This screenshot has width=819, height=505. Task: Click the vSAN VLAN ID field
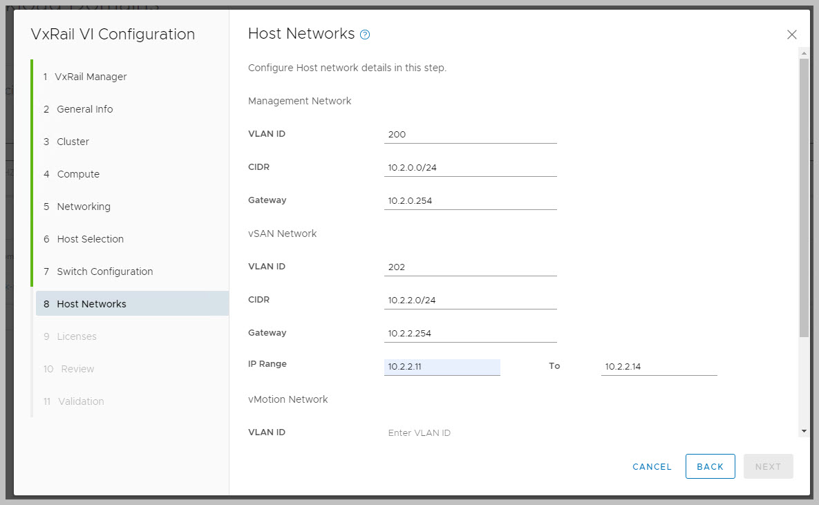[470, 267]
